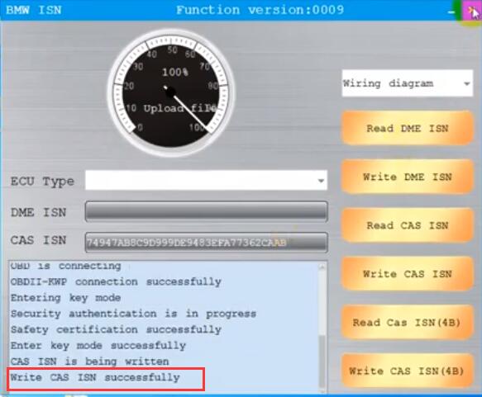Click the log panel scrollbar thumb
482x397 pixels.
pos(322,362)
